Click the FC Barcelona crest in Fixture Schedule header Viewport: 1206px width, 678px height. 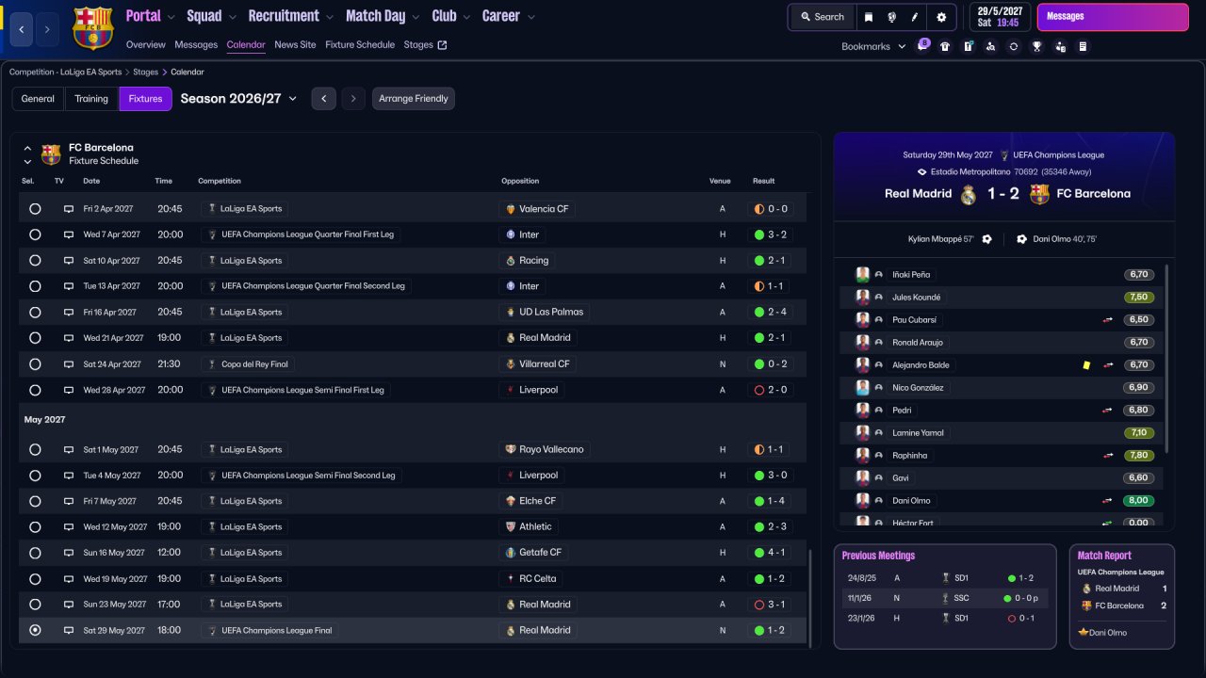pyautogui.click(x=51, y=154)
